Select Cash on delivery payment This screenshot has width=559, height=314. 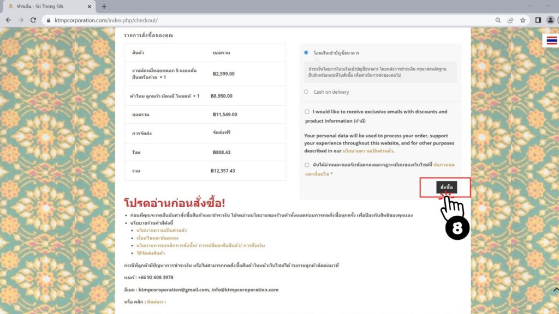(x=306, y=92)
